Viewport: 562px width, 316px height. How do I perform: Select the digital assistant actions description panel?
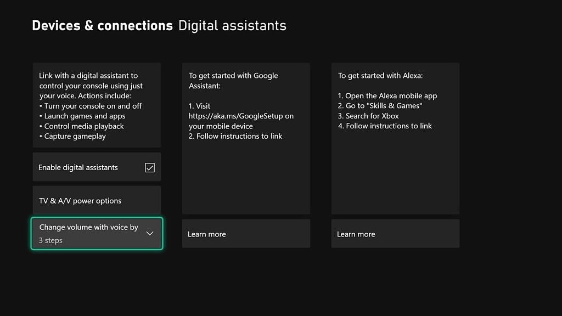97,105
